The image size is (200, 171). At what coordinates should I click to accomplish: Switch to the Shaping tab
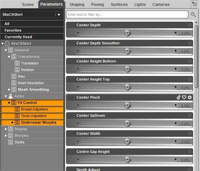[77, 5]
